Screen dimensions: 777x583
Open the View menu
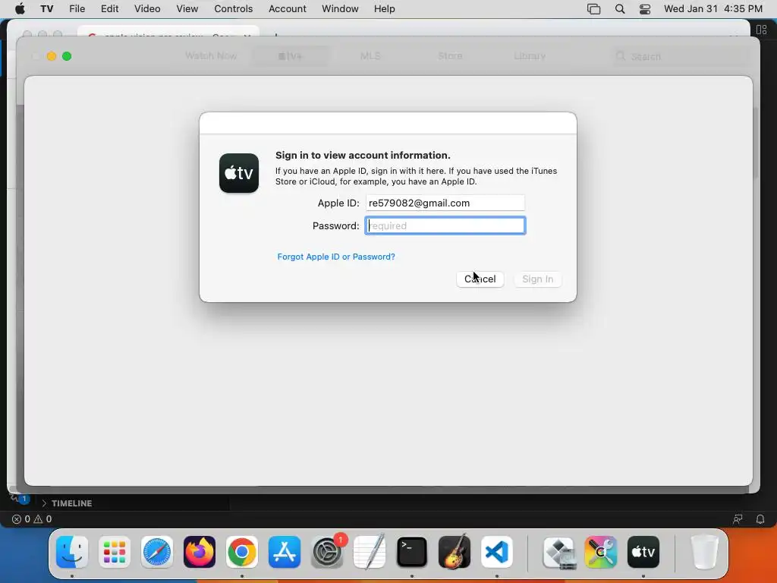tap(187, 8)
